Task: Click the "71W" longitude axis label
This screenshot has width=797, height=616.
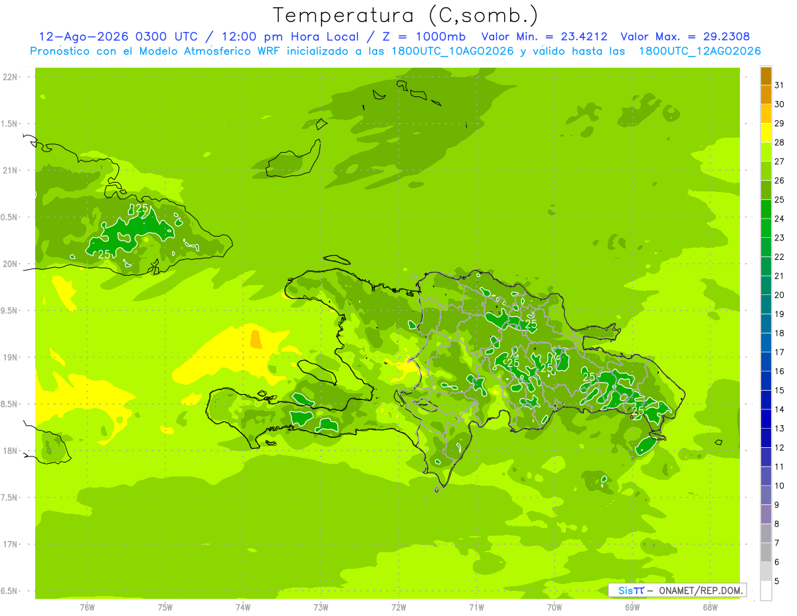Action: (476, 607)
